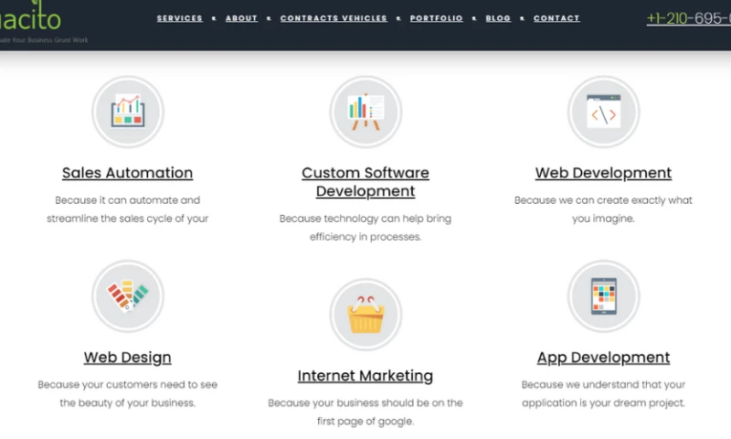Click the Web Development code window icon
The height and width of the screenshot is (439, 731).
pos(603,112)
